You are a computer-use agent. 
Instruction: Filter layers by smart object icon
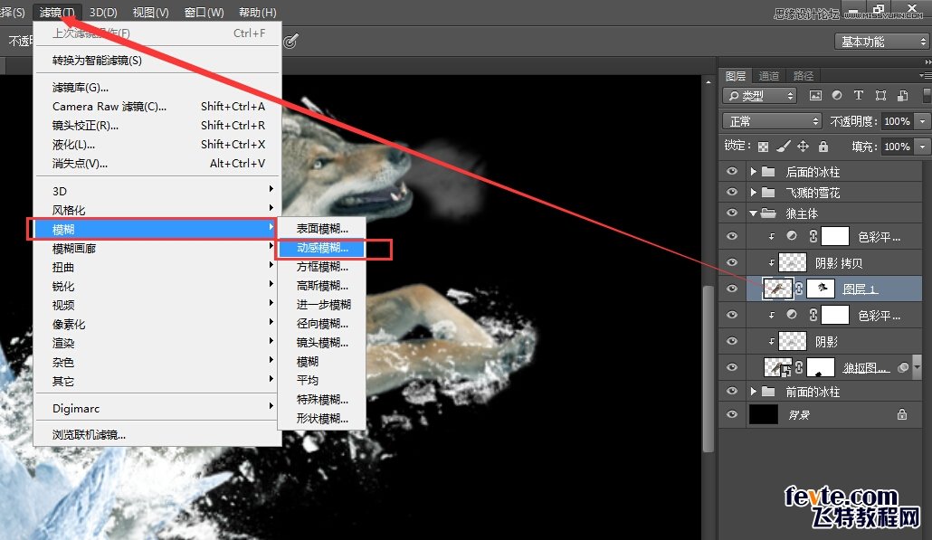pyautogui.click(x=903, y=96)
